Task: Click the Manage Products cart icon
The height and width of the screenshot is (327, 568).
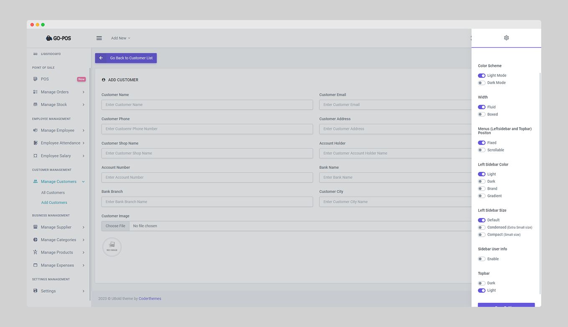Action: coord(35,252)
